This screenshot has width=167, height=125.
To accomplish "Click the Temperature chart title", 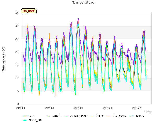I will tap(83, 3).
